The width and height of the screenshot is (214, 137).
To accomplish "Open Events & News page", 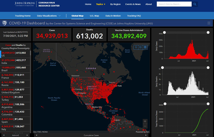I will [x=133, y=4].
